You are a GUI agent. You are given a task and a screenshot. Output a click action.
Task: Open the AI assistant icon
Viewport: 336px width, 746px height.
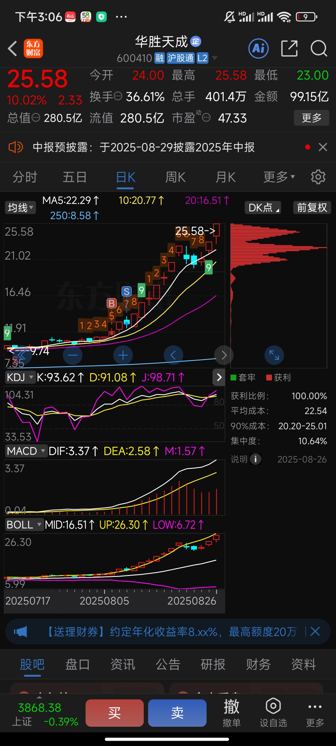(x=259, y=48)
